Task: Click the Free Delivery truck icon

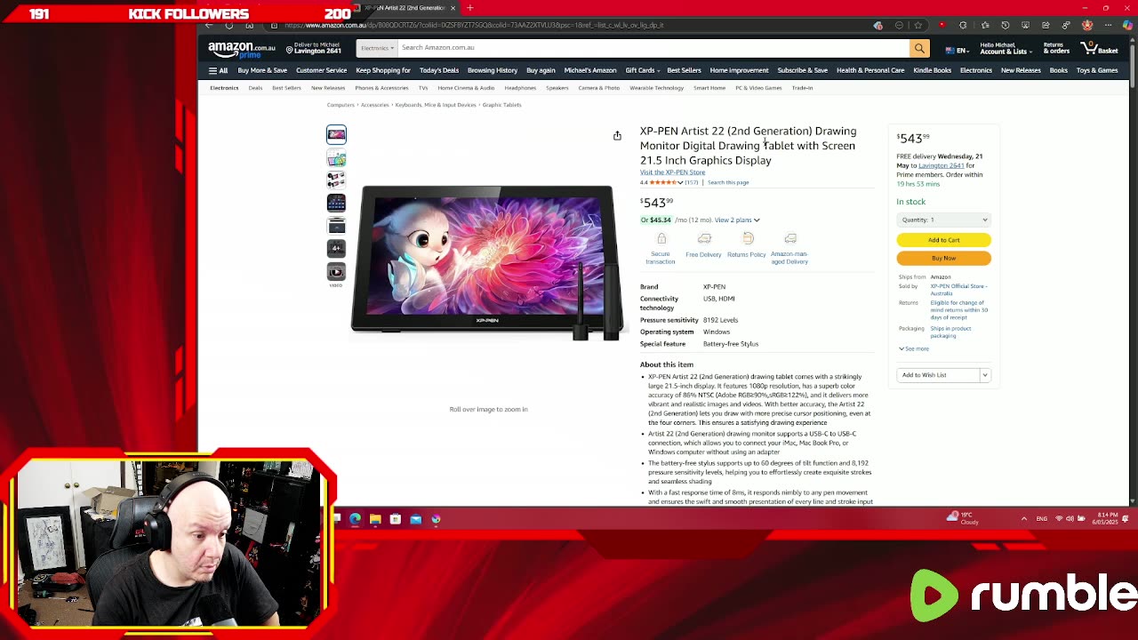Action: (704, 238)
